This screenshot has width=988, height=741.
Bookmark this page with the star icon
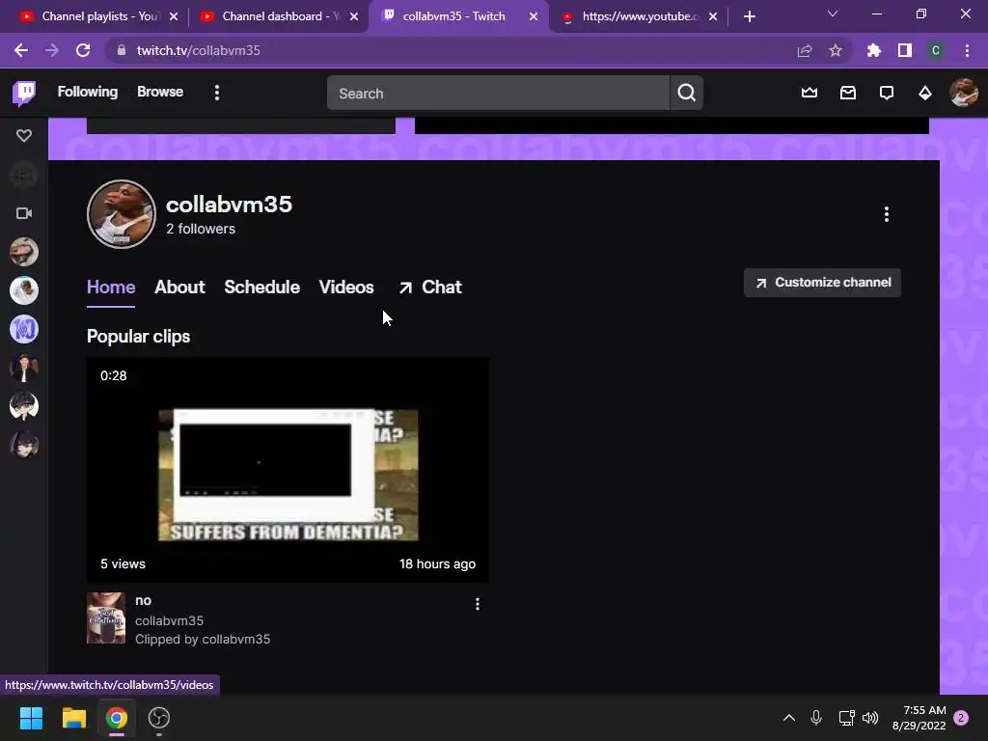[836, 50]
